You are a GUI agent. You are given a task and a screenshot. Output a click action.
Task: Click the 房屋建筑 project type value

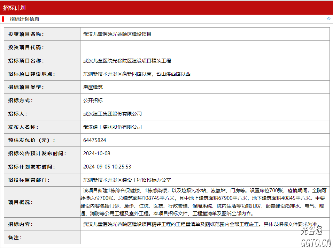coord(93,87)
